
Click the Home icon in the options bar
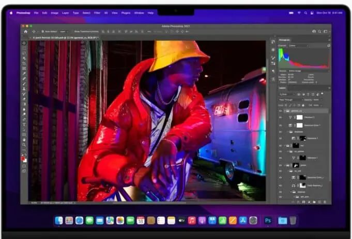pyautogui.click(x=26, y=31)
